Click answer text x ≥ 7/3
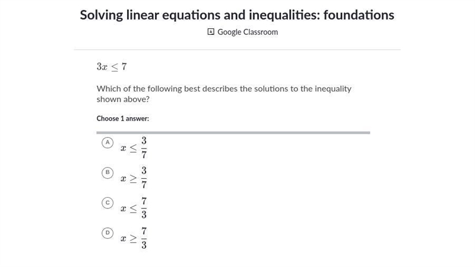 [x=134, y=239]
